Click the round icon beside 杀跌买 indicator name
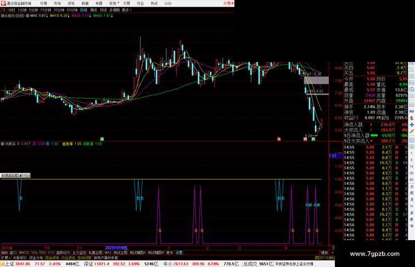This screenshot has width=415, height=267. [3, 144]
